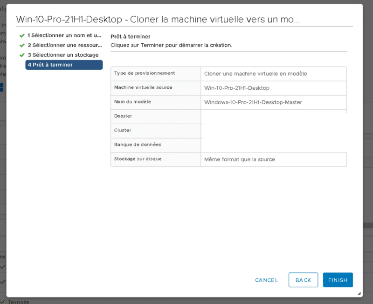
Task: Go to step 1 Sélectionner un nom
Action: tap(64, 35)
